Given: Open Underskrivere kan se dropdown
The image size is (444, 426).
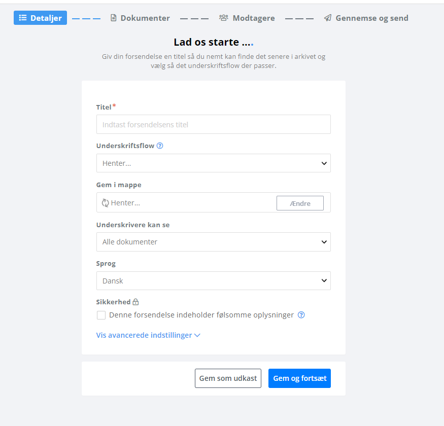Looking at the screenshot, I should tap(214, 242).
